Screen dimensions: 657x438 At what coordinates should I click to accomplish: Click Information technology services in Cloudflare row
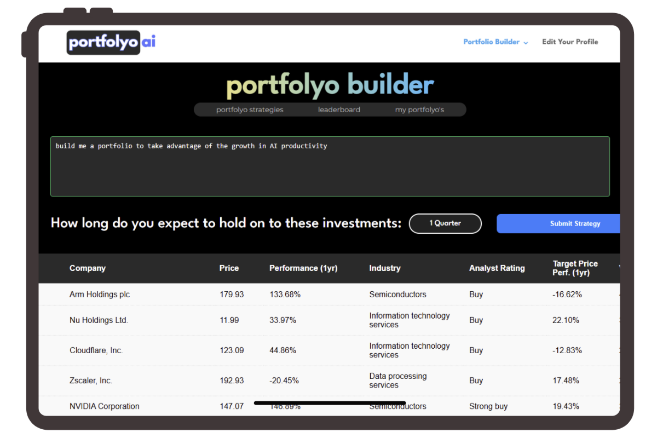410,350
